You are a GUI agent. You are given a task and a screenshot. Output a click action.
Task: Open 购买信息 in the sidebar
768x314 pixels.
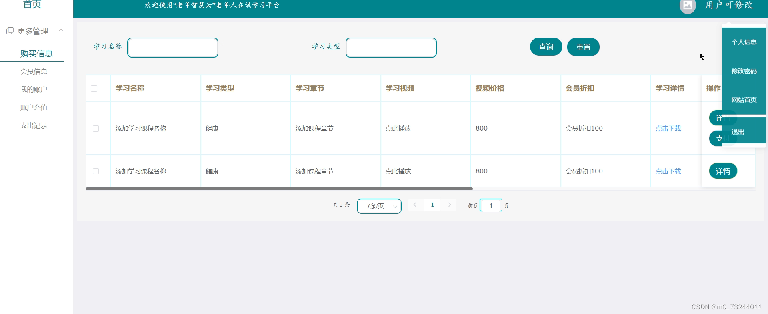click(36, 54)
